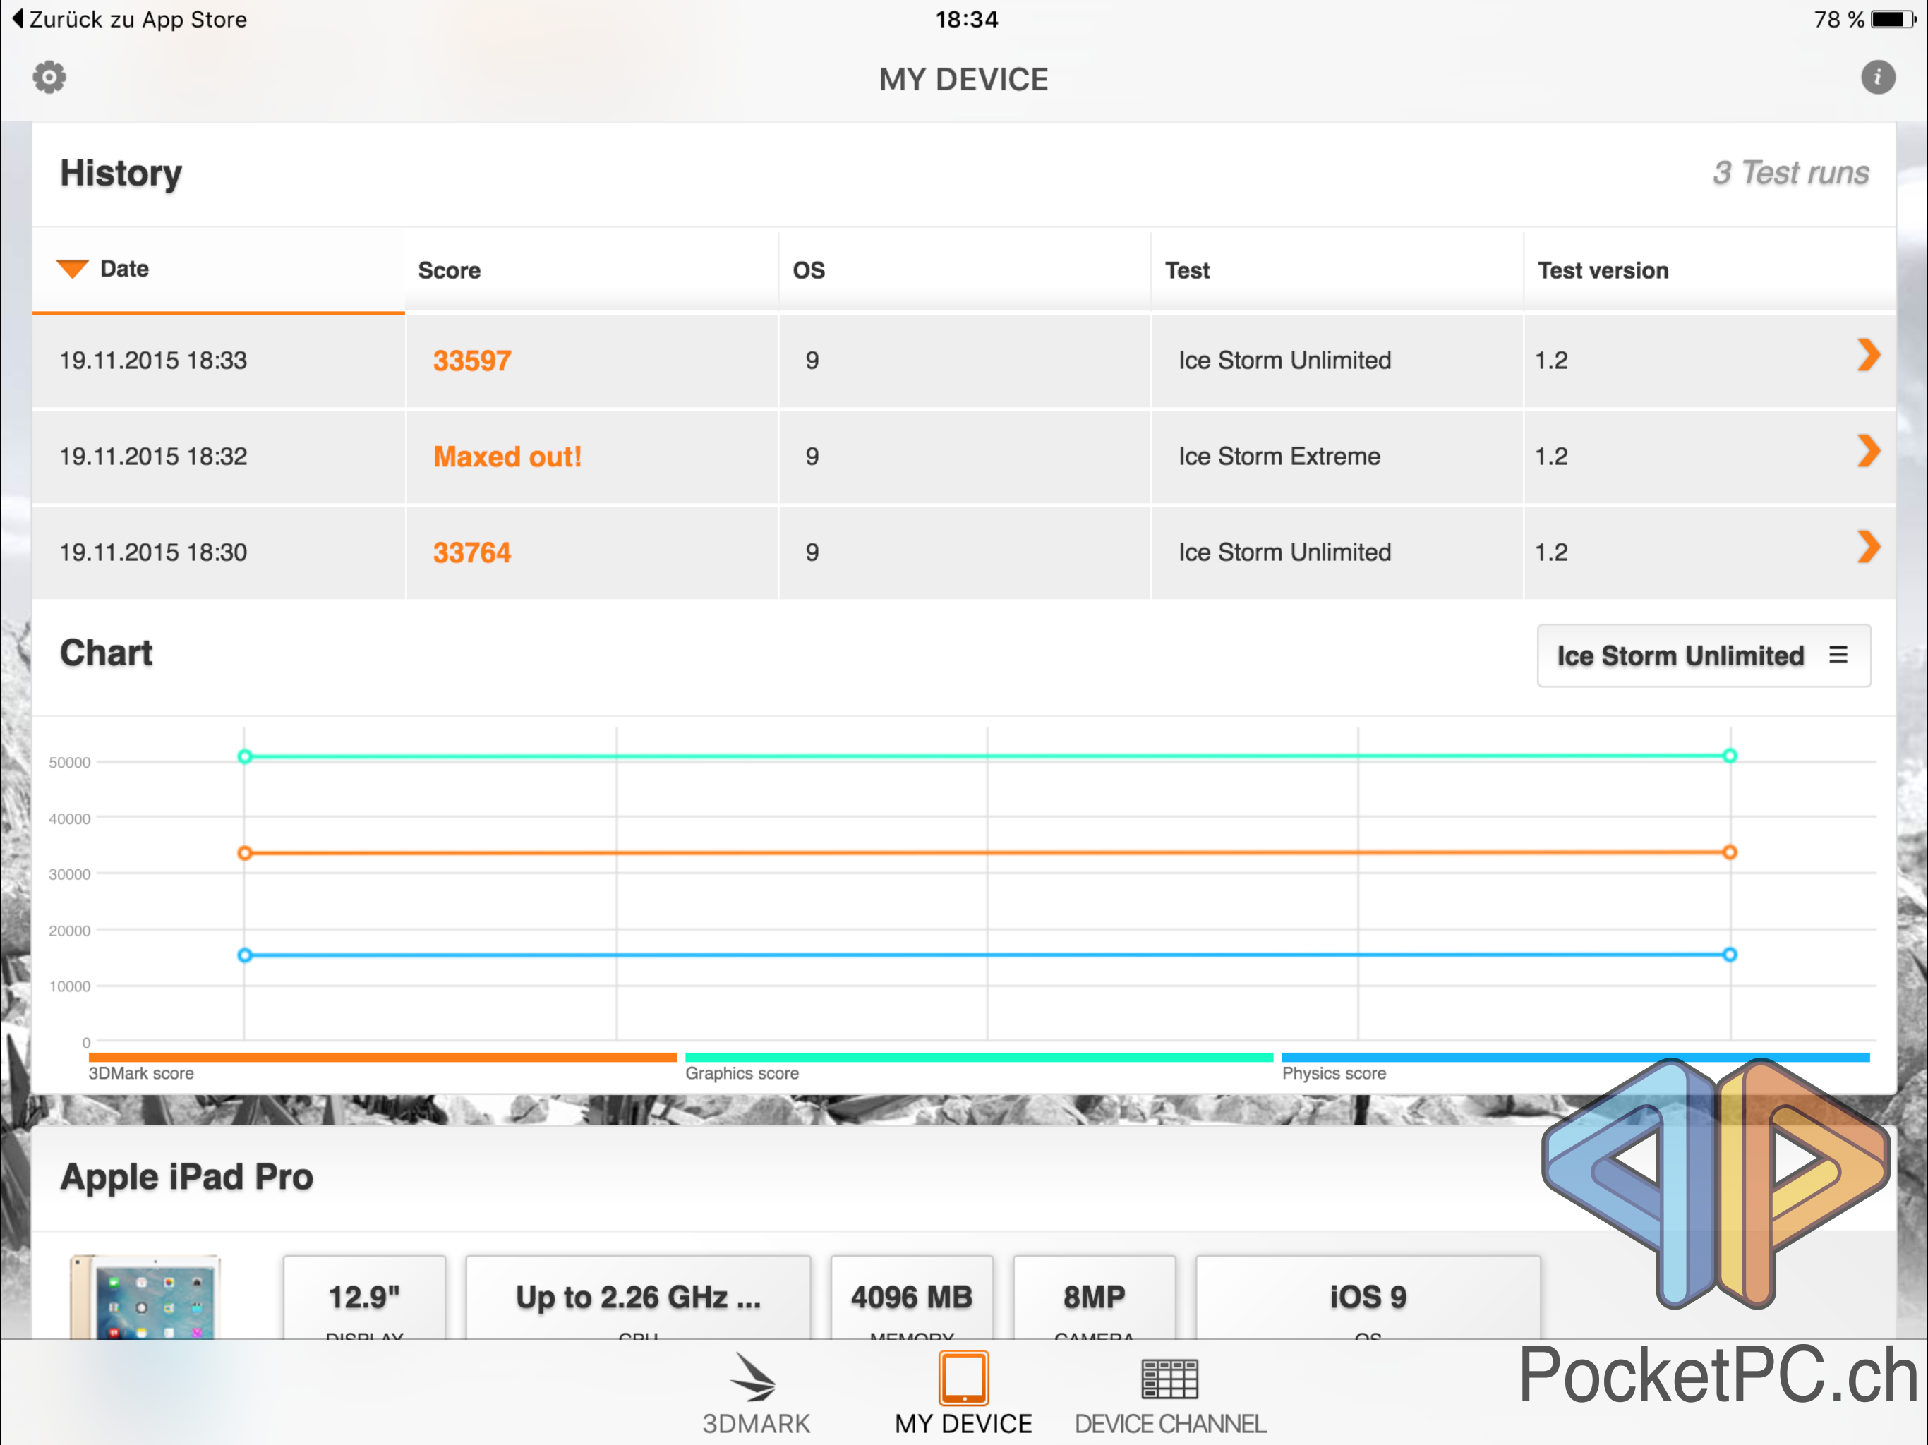This screenshot has width=1928, height=1445.
Task: Go back to App Store
Action: [130, 19]
